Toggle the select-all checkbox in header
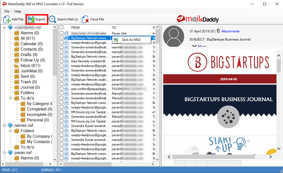283x173 pixels. tap(62, 27)
